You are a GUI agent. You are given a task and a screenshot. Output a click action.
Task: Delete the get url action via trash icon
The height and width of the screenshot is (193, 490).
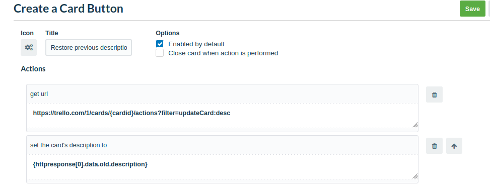click(435, 94)
